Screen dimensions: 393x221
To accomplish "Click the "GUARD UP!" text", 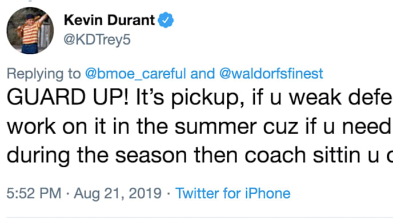I will coord(67,97).
